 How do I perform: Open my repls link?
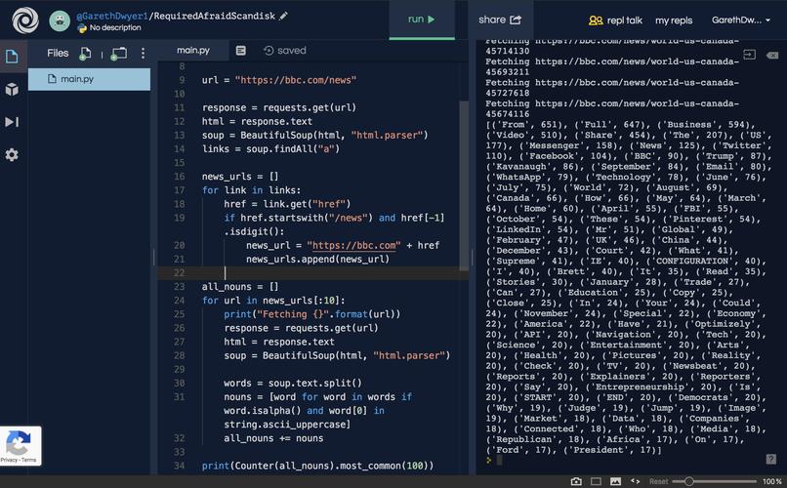(x=674, y=20)
